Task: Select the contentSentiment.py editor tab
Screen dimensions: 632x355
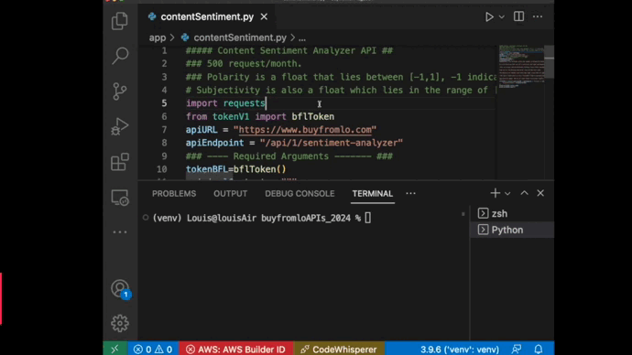Action: pos(207,16)
